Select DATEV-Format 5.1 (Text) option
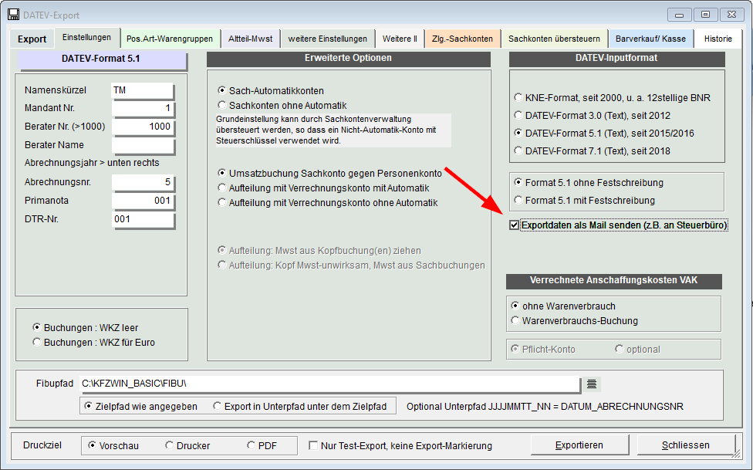 pyautogui.click(x=603, y=133)
